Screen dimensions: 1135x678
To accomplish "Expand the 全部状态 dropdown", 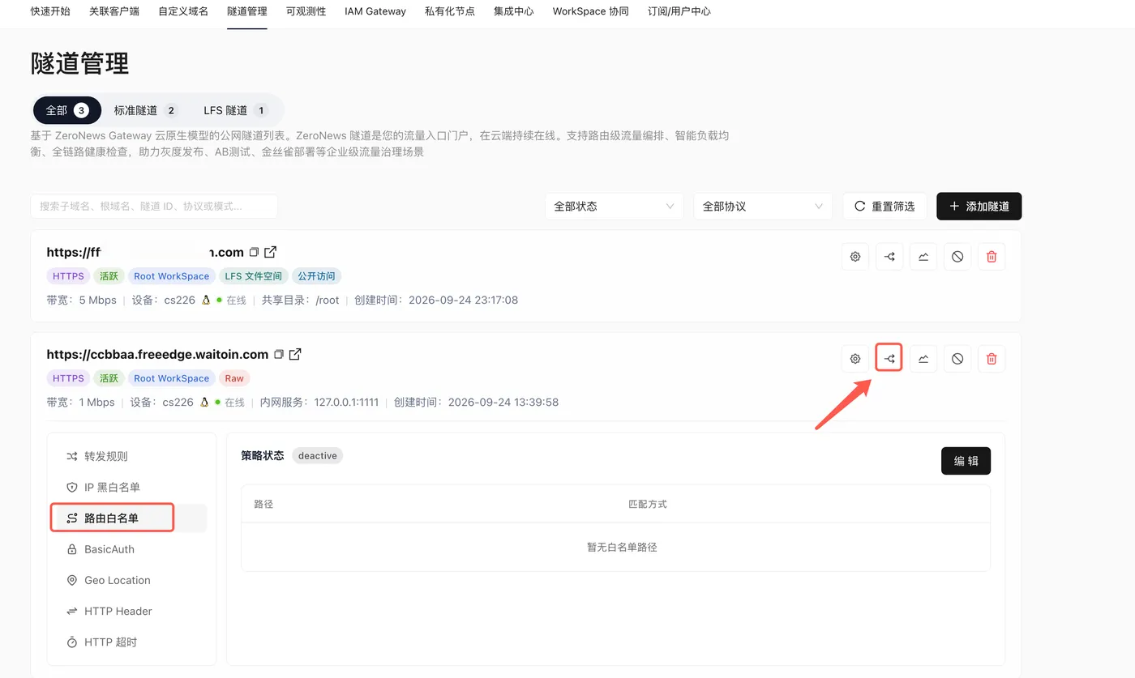I will (x=615, y=207).
